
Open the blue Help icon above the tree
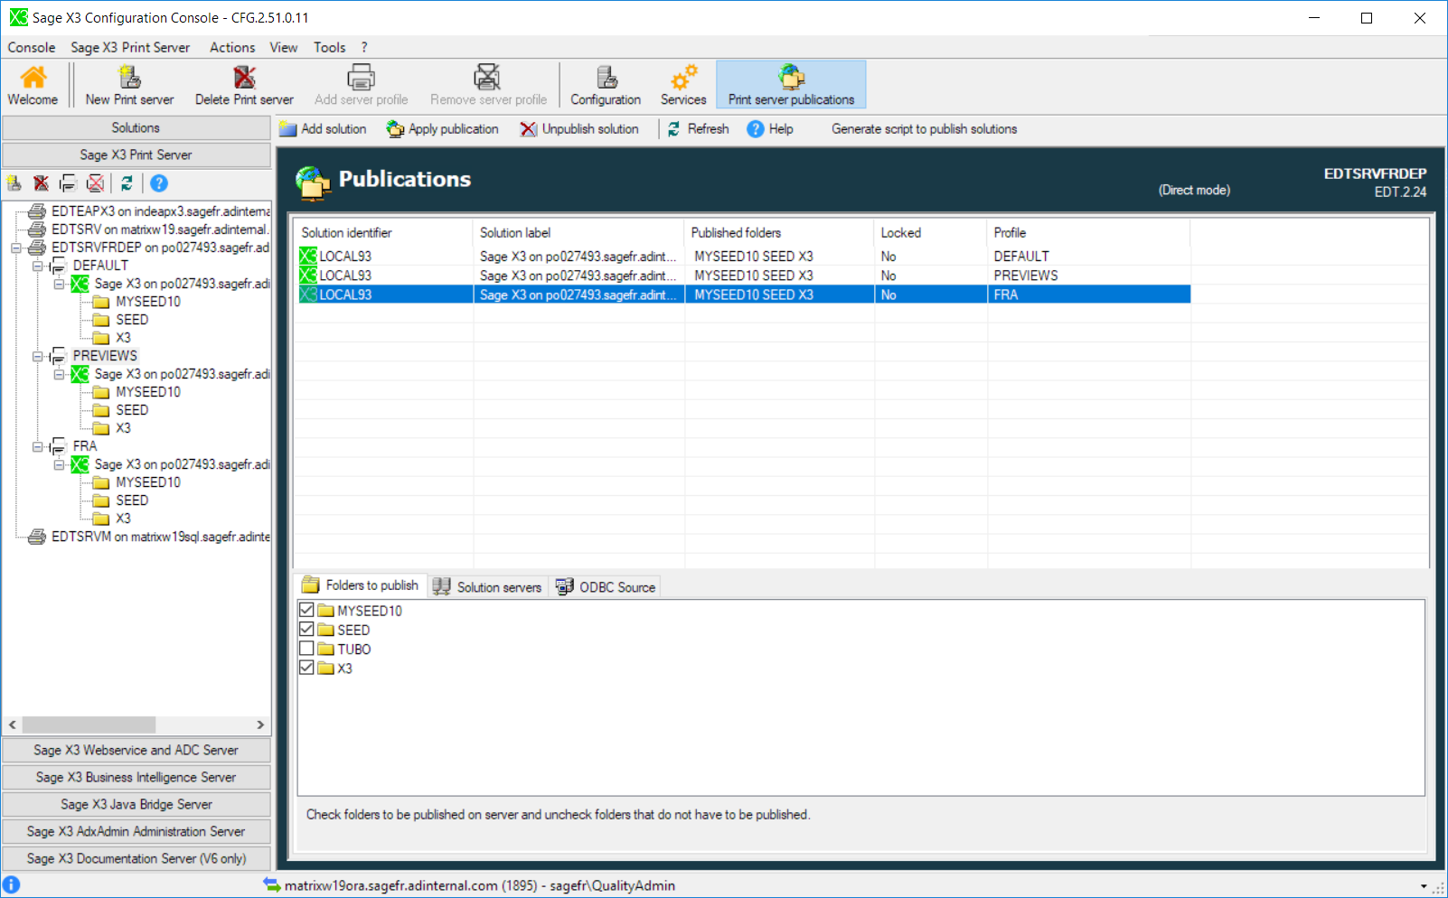point(159,183)
